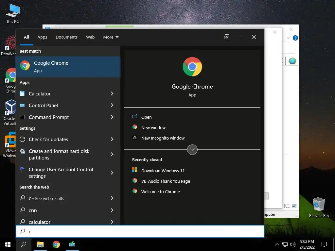Click the search input field containing 'c'
This screenshot has width=335, height=251.
coord(140,231)
